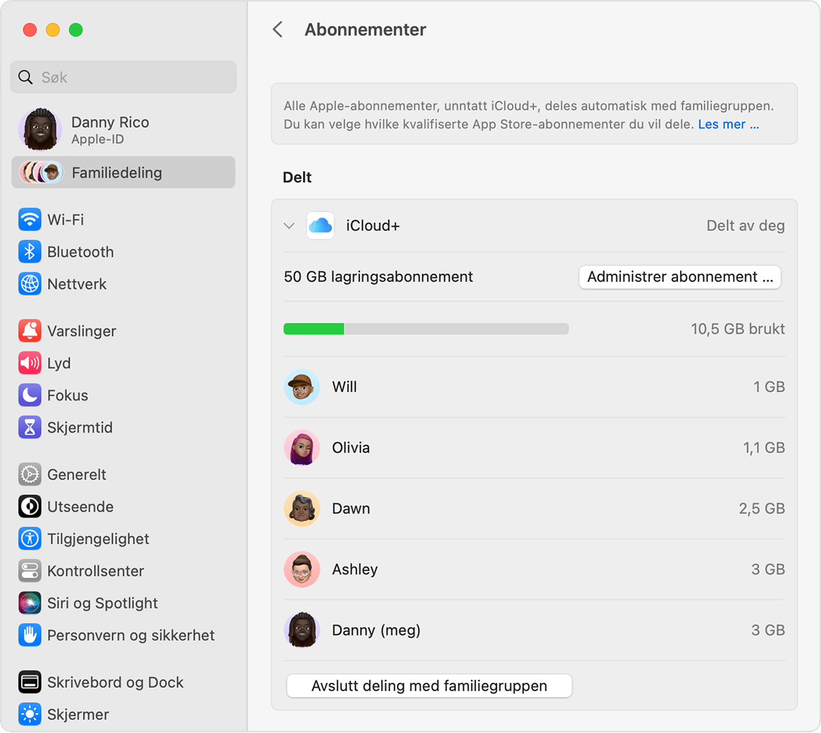Click the back arrow next to Abonnementer
The height and width of the screenshot is (733, 821).
pos(278,29)
